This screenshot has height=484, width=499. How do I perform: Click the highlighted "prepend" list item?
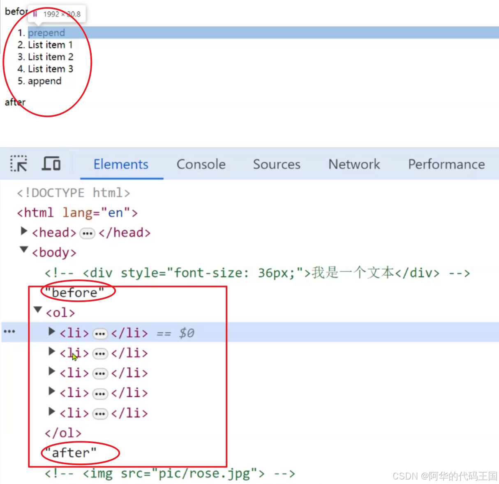click(x=46, y=32)
